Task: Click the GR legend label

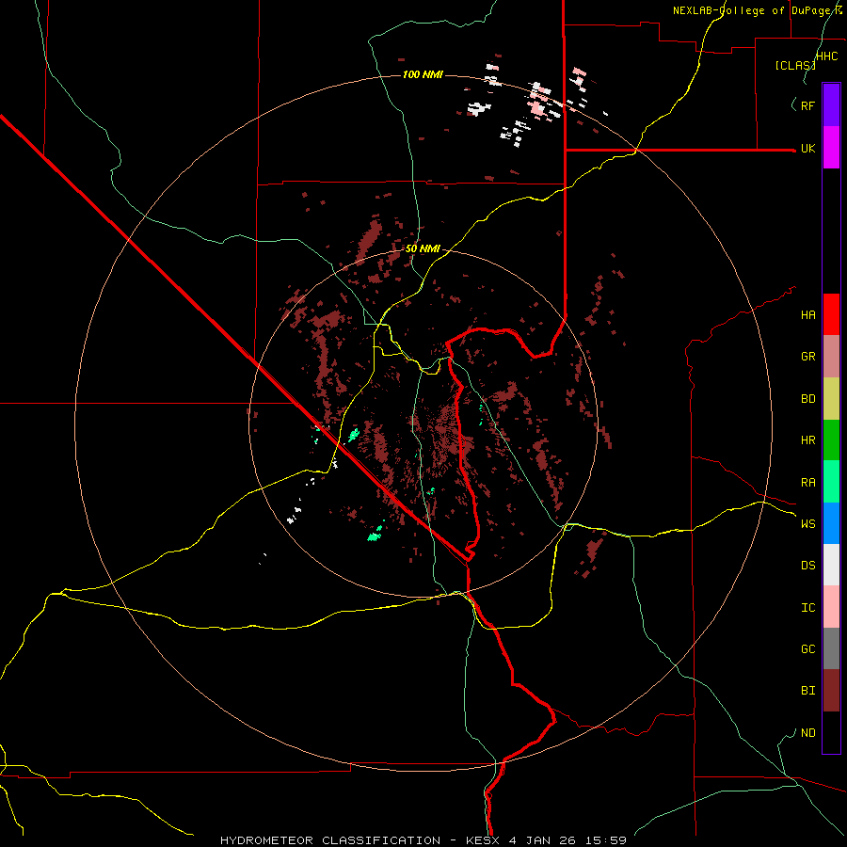Action: click(x=807, y=357)
